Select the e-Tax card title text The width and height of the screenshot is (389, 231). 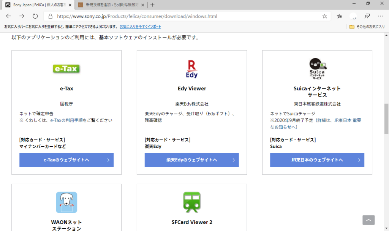(66, 89)
